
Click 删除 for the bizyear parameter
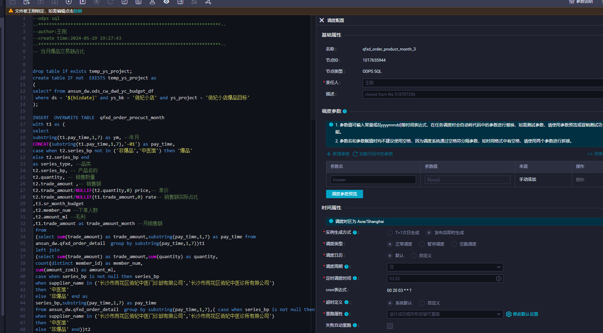(580, 180)
